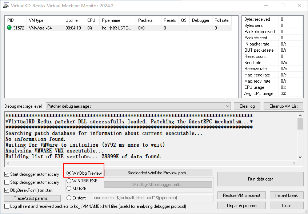This screenshot has height=214, width=308.
Task: Click the log line 'No information found.'
Action: [x=35, y=139]
